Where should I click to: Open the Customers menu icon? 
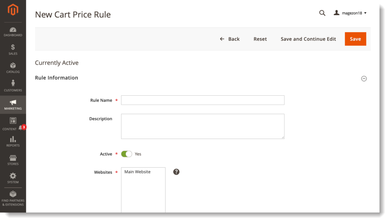pyautogui.click(x=13, y=83)
